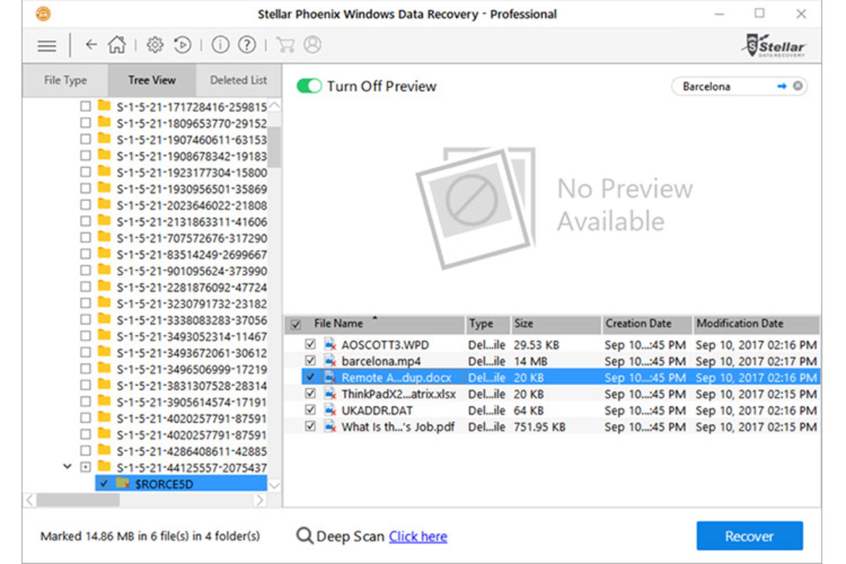
Task: Collapse the S-1-5-21-44125557-2075437 tree node
Action: click(67, 466)
